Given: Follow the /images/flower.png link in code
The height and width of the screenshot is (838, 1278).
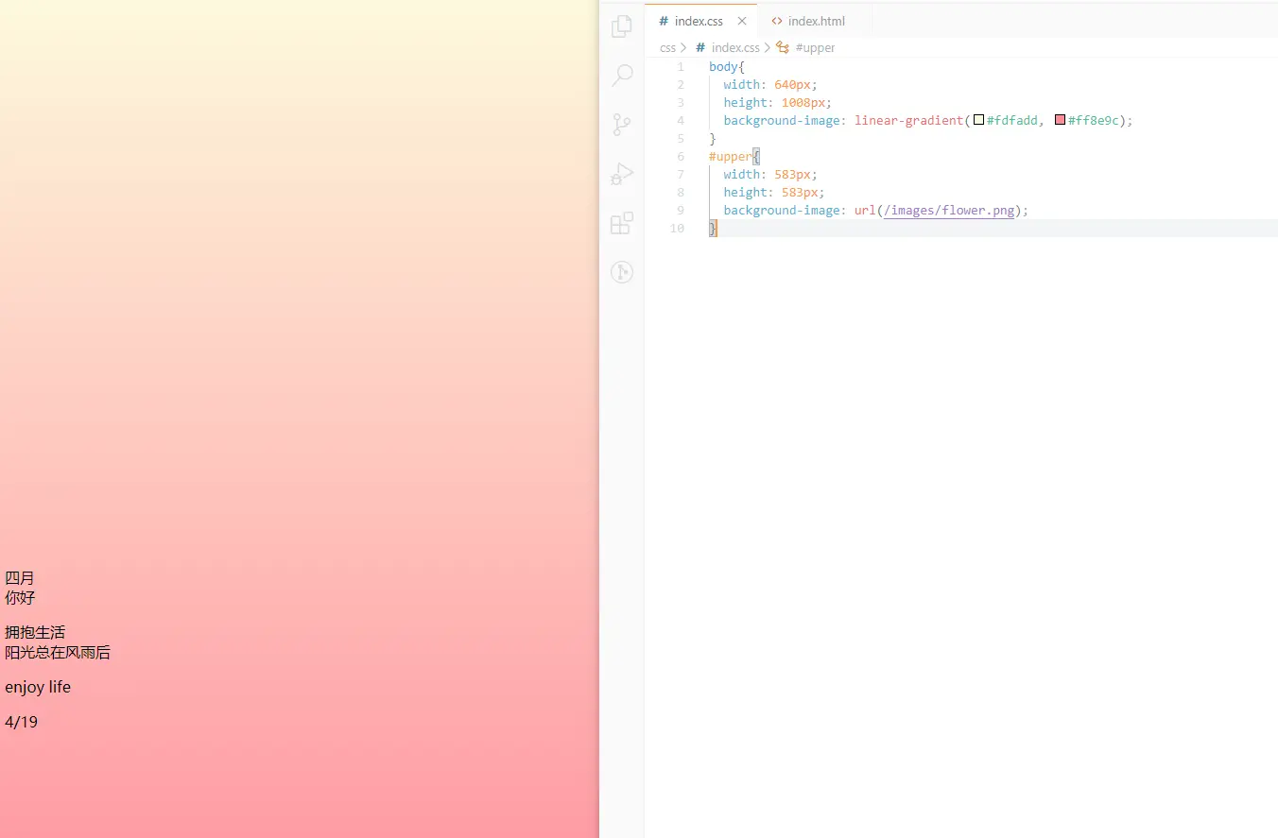Looking at the screenshot, I should pyautogui.click(x=949, y=210).
